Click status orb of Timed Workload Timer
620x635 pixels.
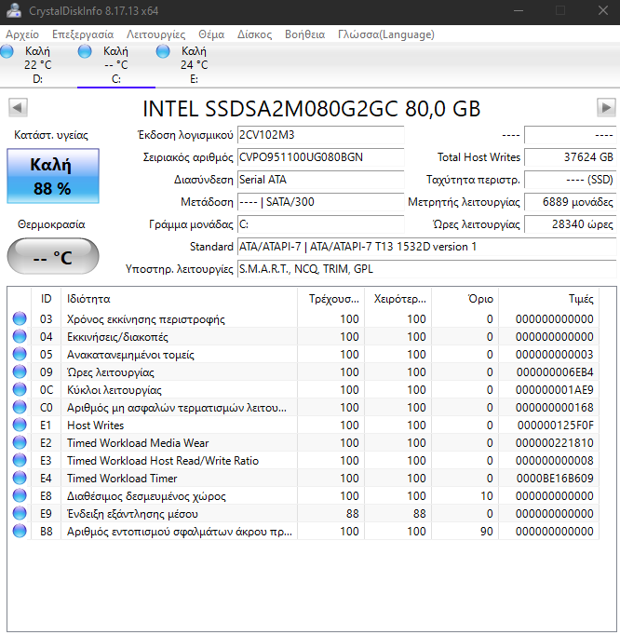pyautogui.click(x=20, y=478)
